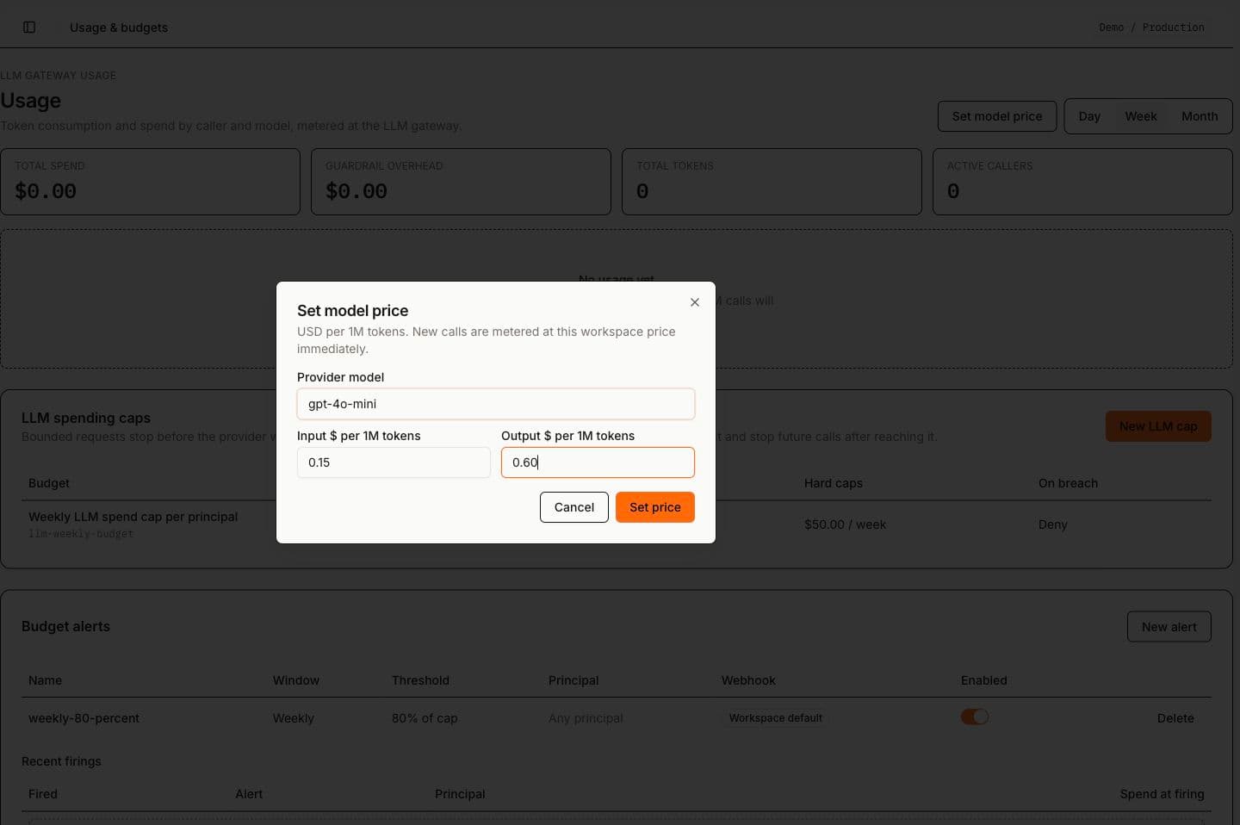Edit the Output $ per 1M tokens field

pos(598,462)
